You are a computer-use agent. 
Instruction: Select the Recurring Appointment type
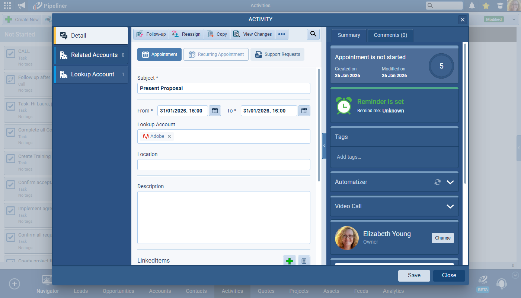coord(216,54)
